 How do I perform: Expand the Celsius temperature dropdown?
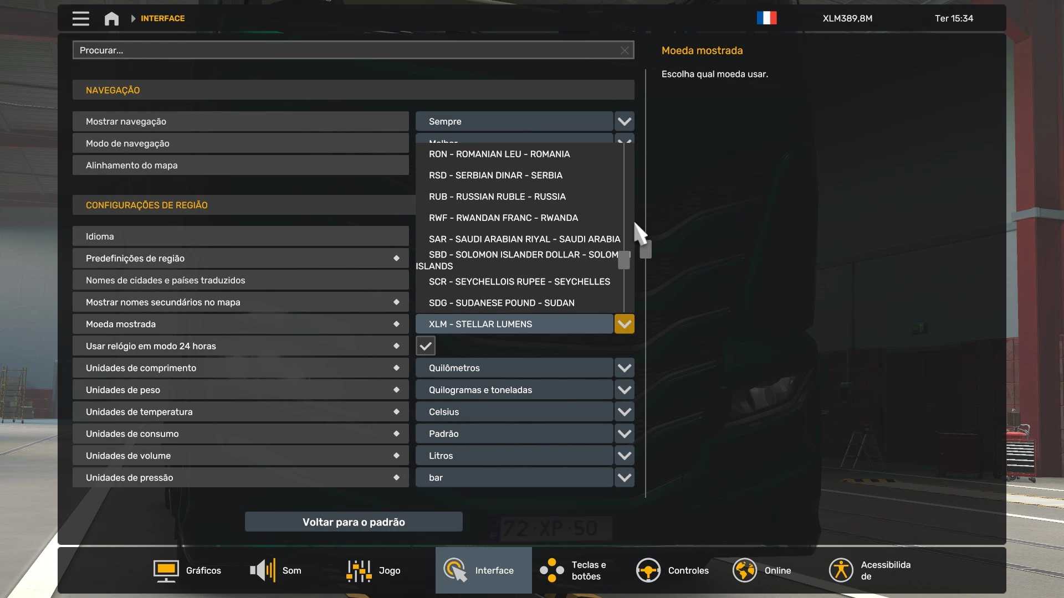[x=624, y=412]
